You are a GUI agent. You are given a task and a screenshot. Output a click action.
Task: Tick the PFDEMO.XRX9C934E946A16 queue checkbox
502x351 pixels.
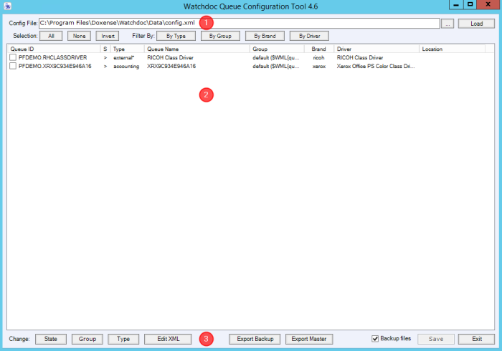pyautogui.click(x=13, y=66)
